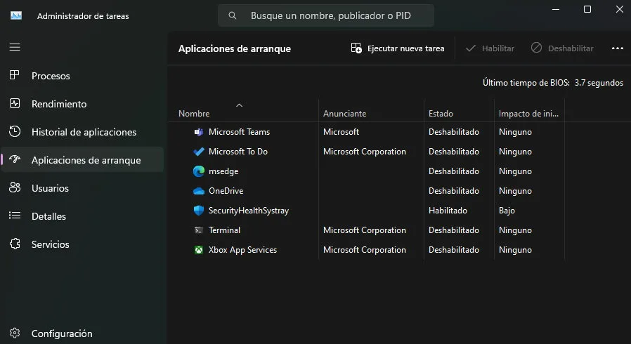Click the Deshabilitar prohibited-circle icon
Image resolution: width=631 pixels, height=344 pixels.
click(536, 48)
